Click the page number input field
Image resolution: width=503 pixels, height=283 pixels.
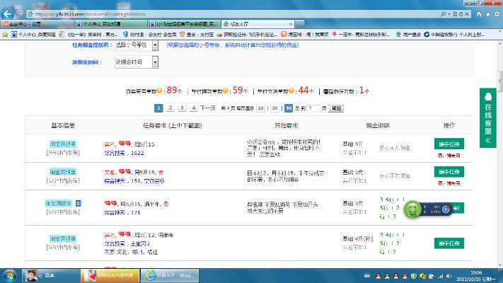[315, 108]
